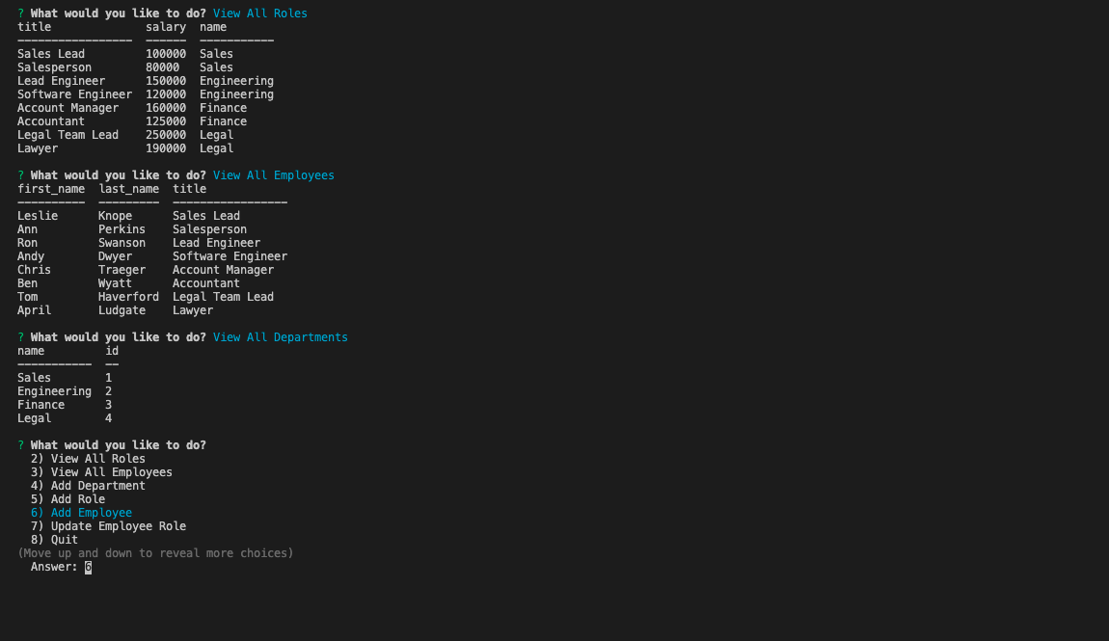1109x641 pixels.
Task: Click the salary value 150000
Action: [166, 81]
